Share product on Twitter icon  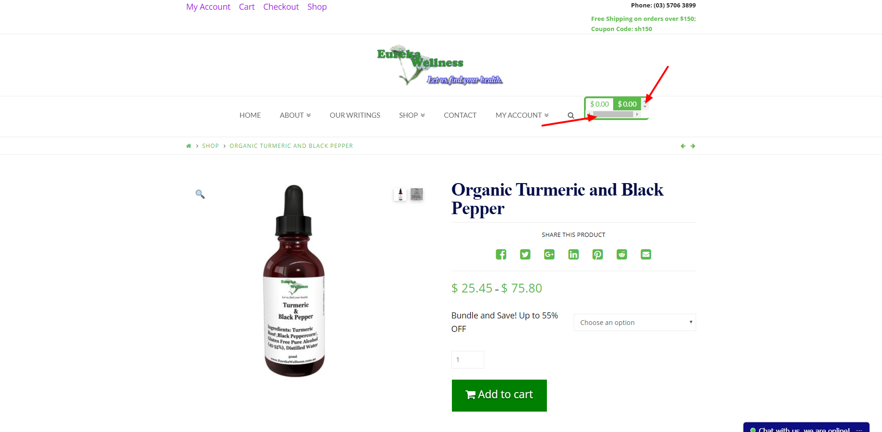click(525, 254)
